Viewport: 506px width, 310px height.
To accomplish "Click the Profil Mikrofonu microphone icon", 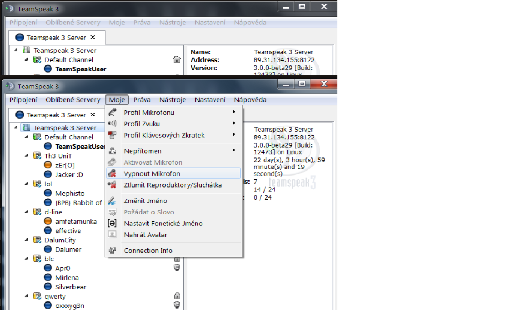I will pyautogui.click(x=112, y=113).
